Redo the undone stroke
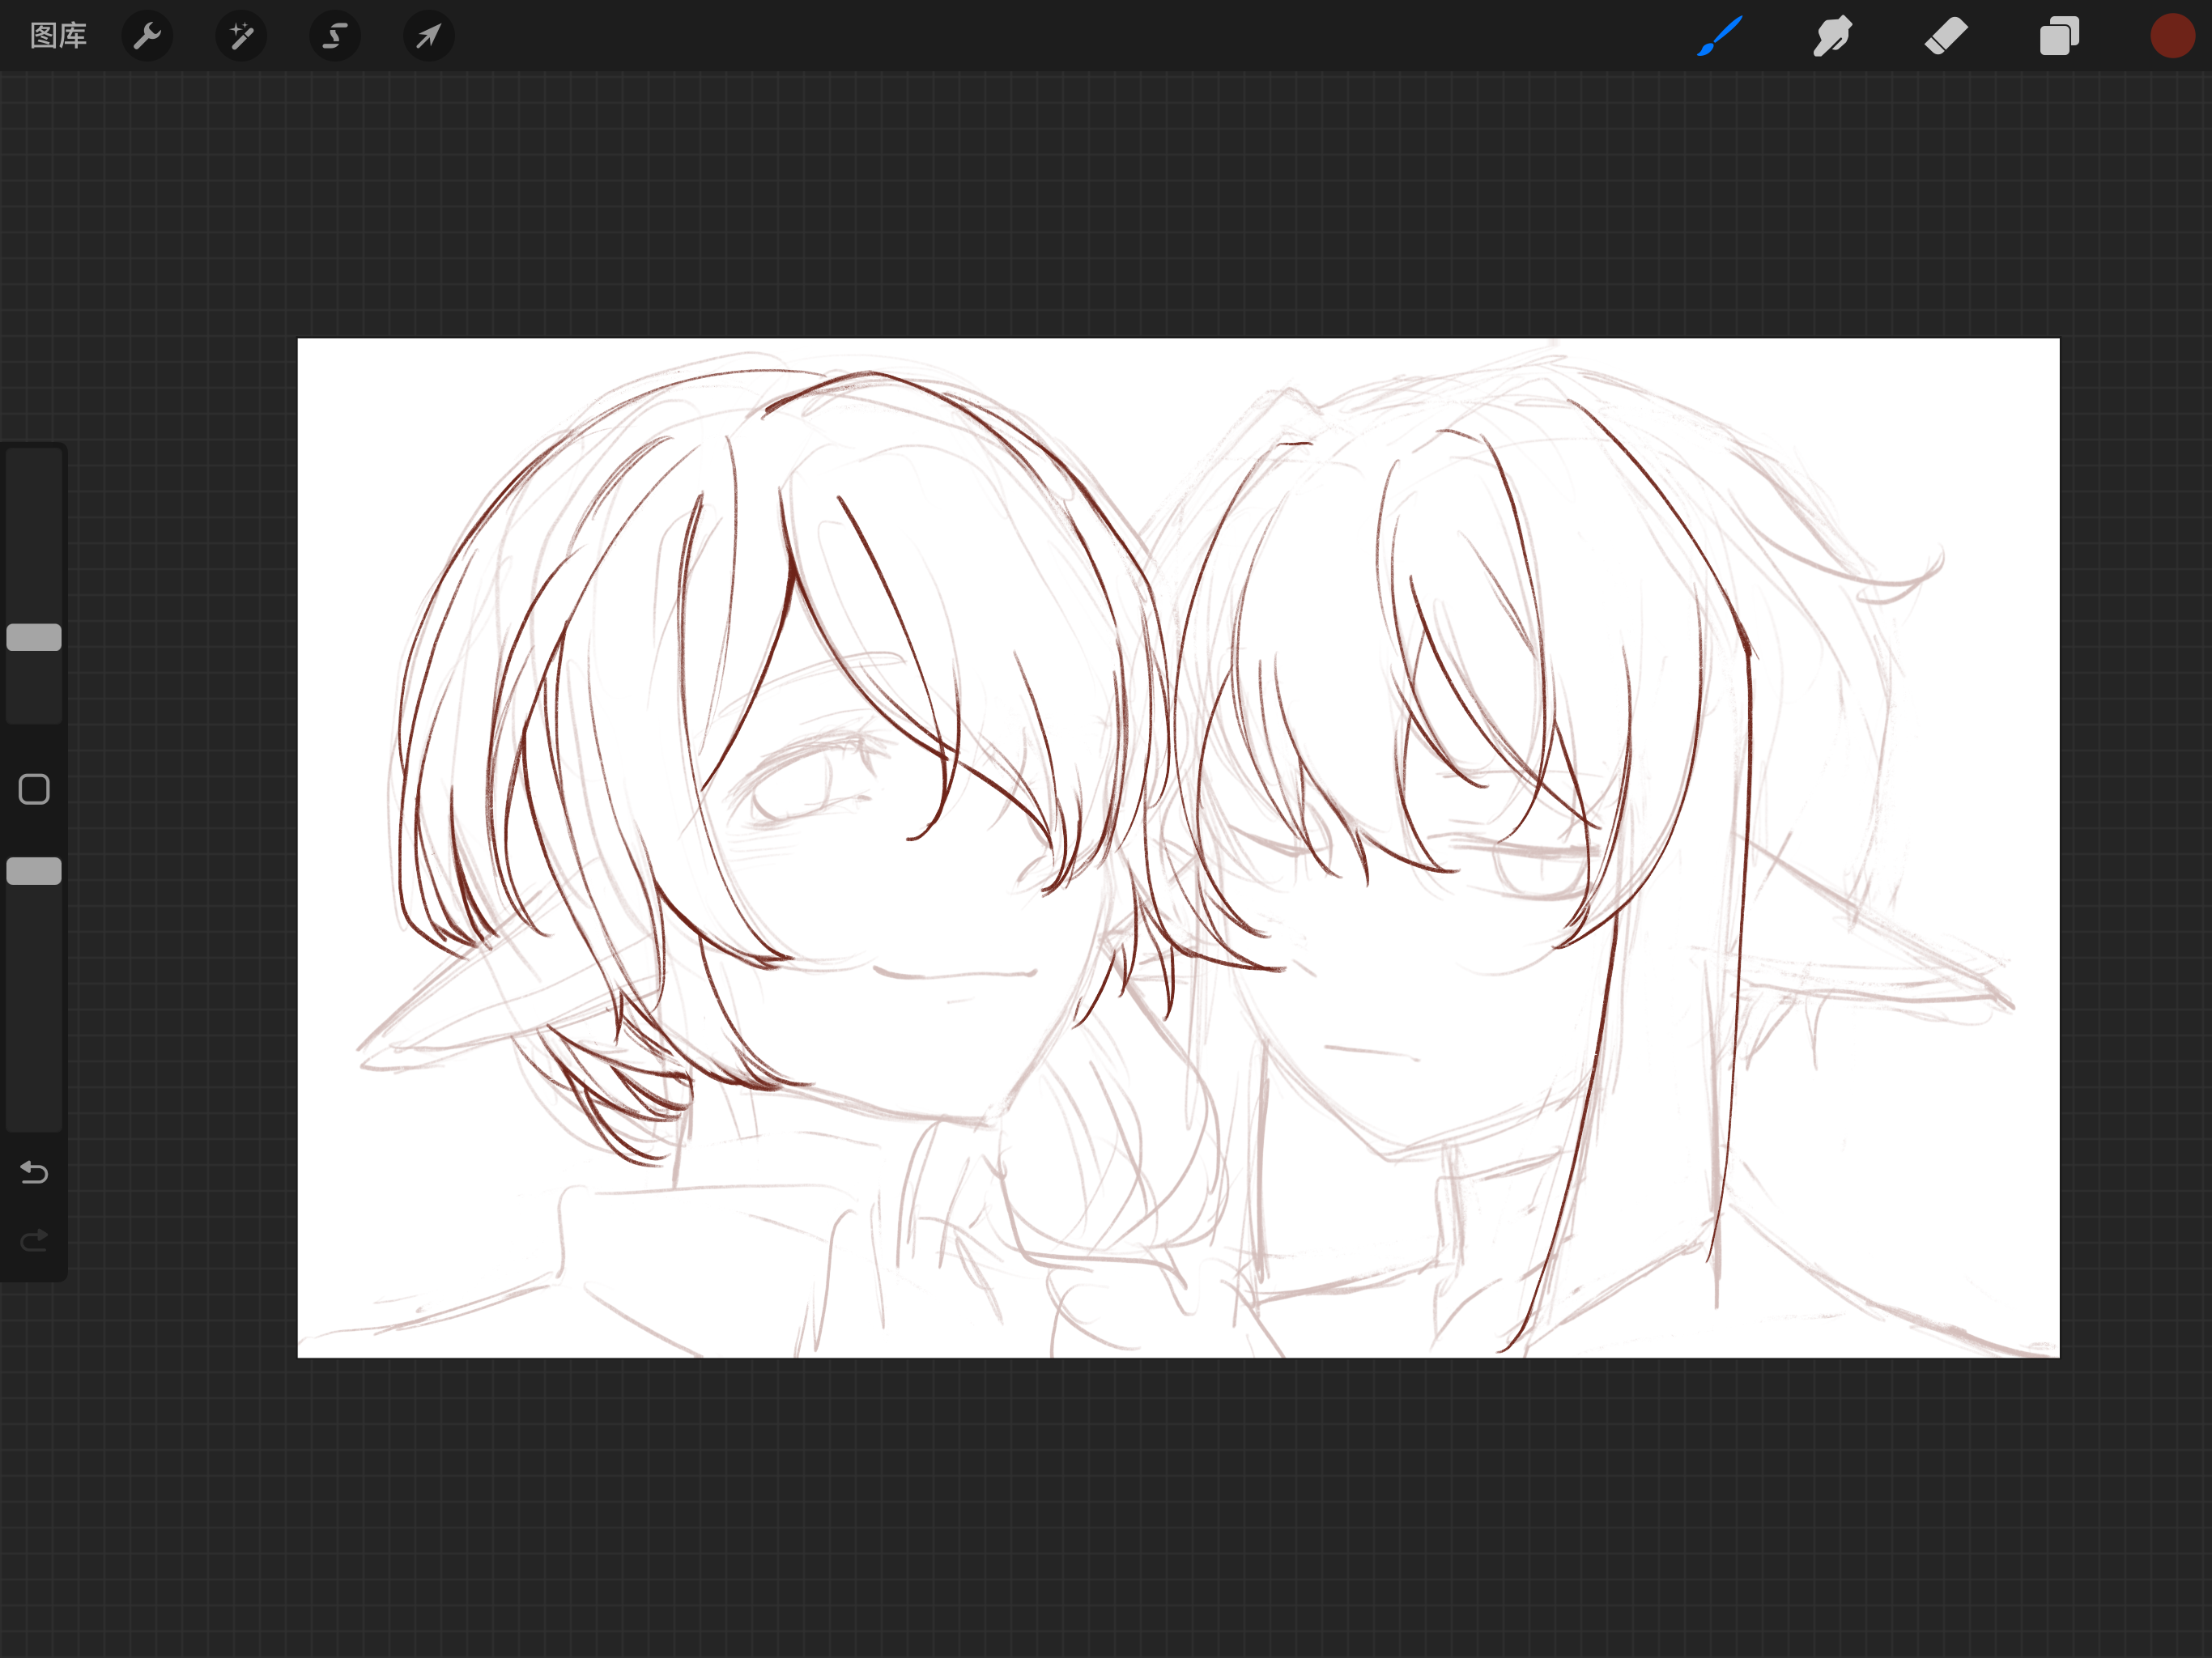The image size is (2212, 1658). (x=34, y=1240)
